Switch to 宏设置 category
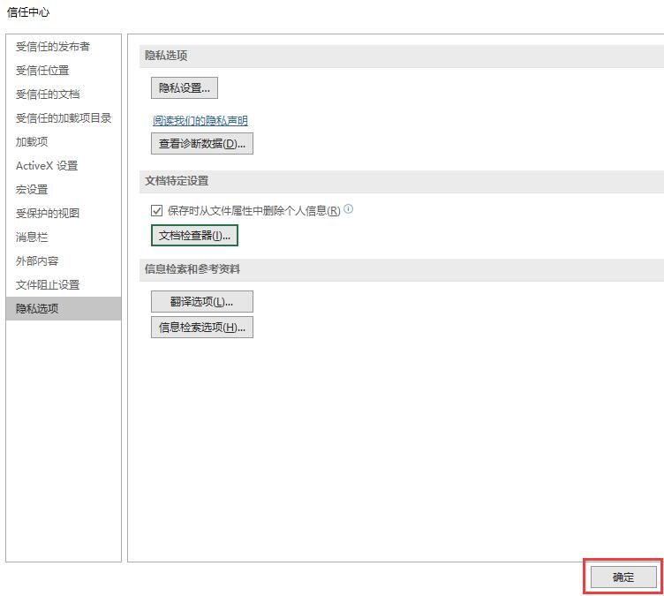664x596 pixels. (x=32, y=190)
